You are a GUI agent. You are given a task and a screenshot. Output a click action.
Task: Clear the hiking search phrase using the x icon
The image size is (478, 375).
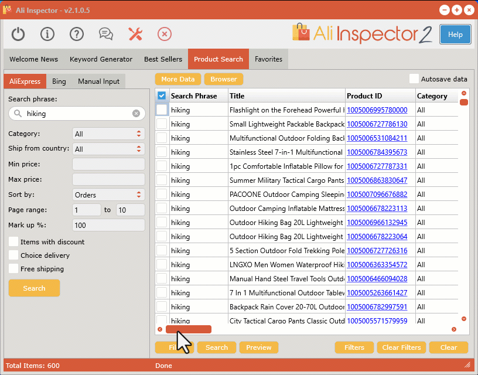[x=136, y=113]
